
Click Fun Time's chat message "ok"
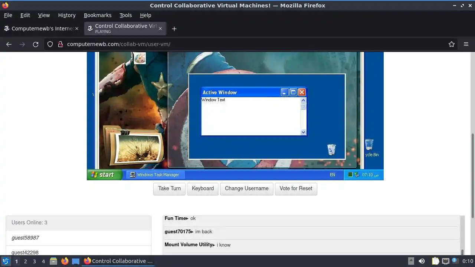(193, 218)
